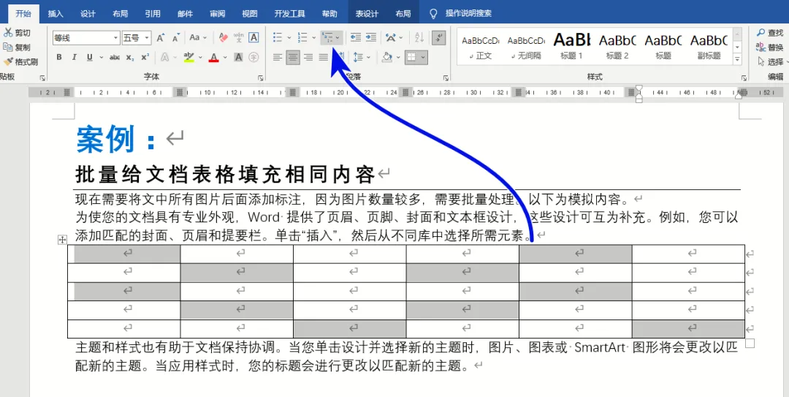The width and height of the screenshot is (789, 397).
Task: Toggle bold formatting
Action: [x=59, y=58]
